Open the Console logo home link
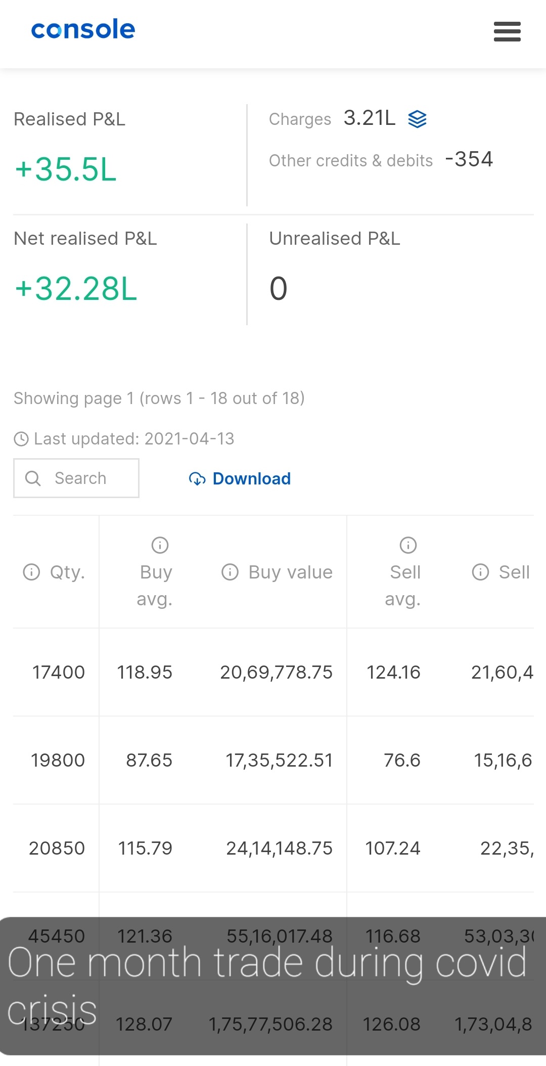Viewport: 546px width, 1066px height. click(x=83, y=29)
